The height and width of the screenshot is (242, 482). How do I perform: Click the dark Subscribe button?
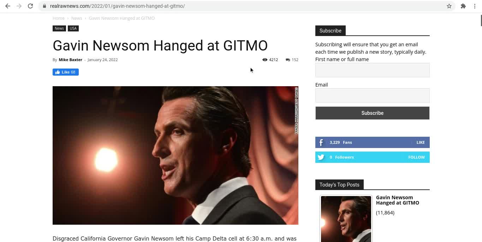click(x=373, y=113)
